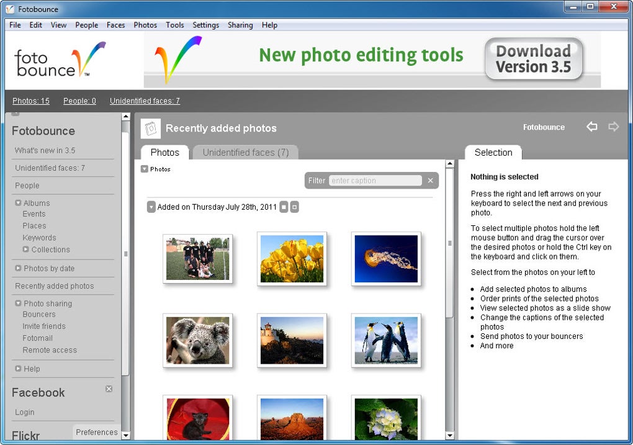Collapse the Photos group in the main panel
Image resolution: width=633 pixels, height=445 pixels.
click(145, 169)
